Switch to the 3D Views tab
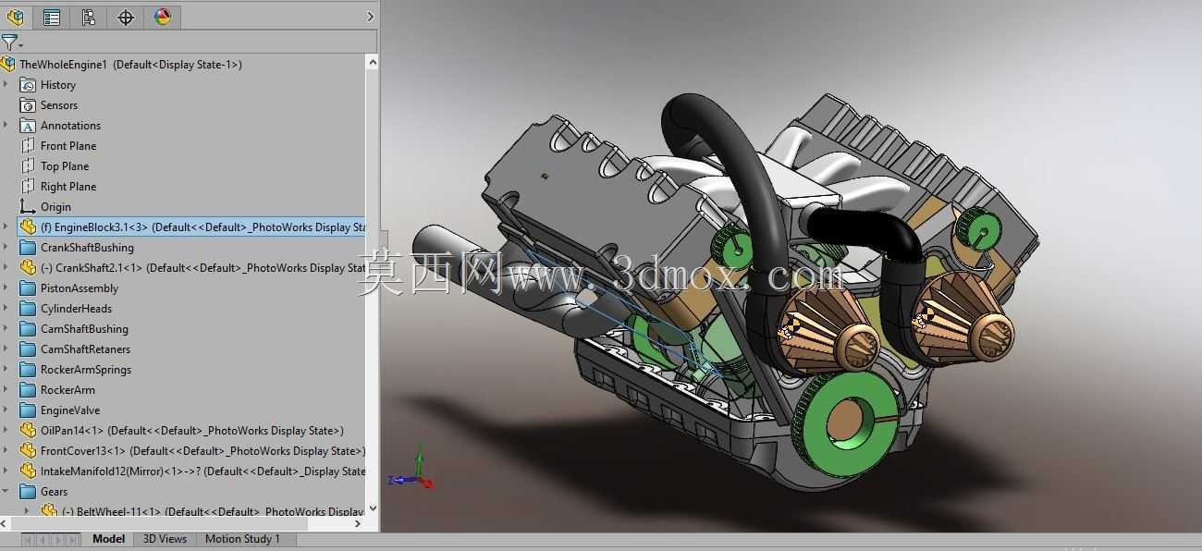This screenshot has width=1202, height=551. click(x=165, y=539)
